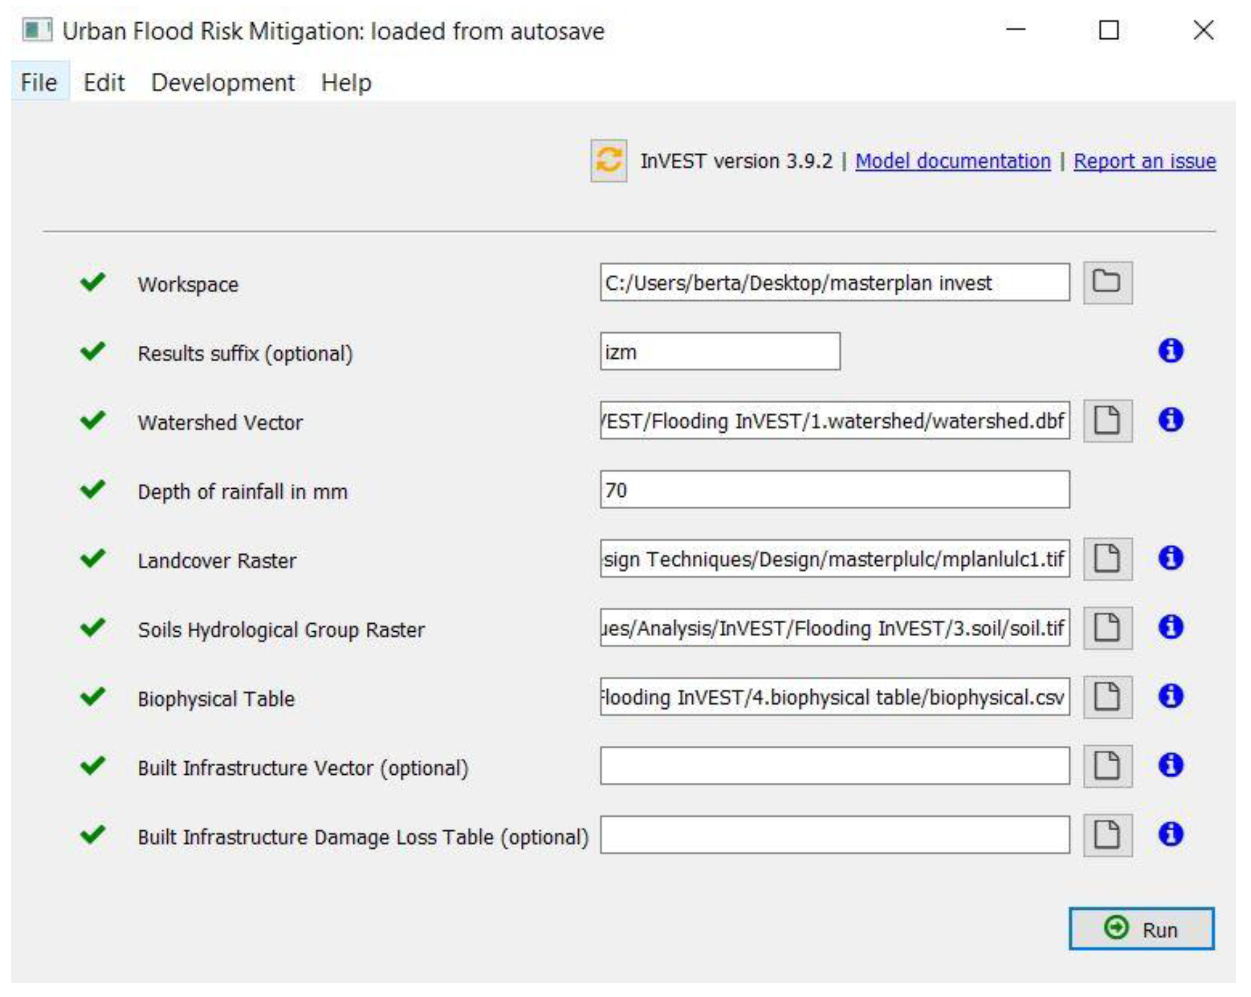Show info for Results suffix field
Image resolution: width=1251 pixels, height=997 pixels.
click(x=1170, y=351)
